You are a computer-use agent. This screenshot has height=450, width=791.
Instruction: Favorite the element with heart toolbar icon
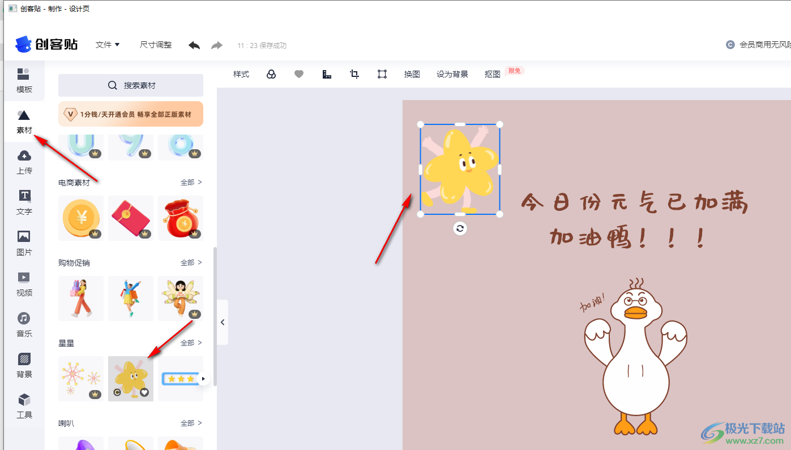pyautogui.click(x=299, y=74)
